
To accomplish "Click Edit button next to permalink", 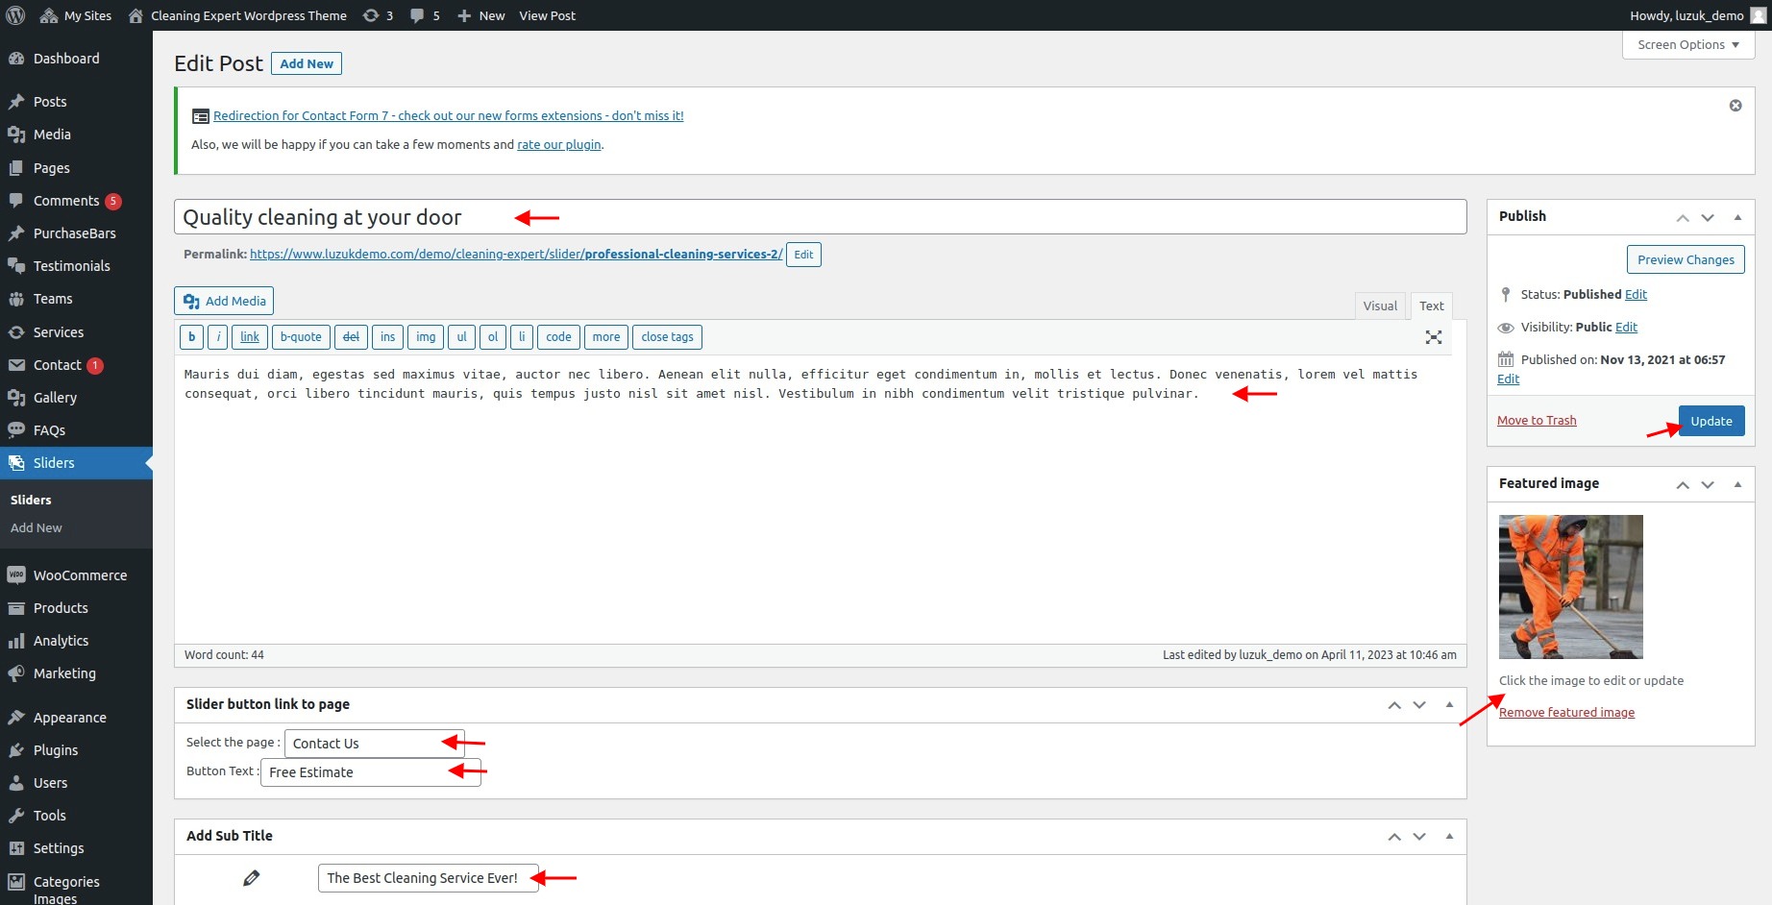I will tap(803, 255).
